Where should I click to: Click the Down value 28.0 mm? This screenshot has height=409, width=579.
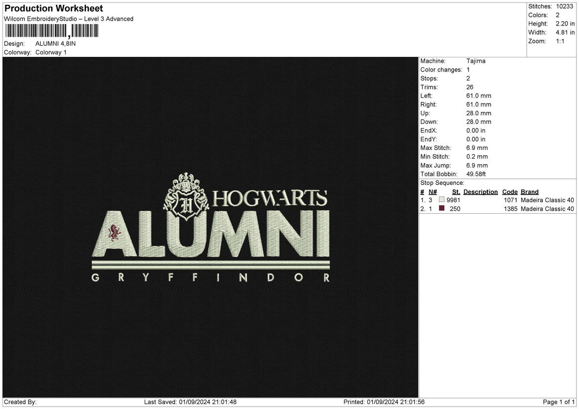(479, 122)
